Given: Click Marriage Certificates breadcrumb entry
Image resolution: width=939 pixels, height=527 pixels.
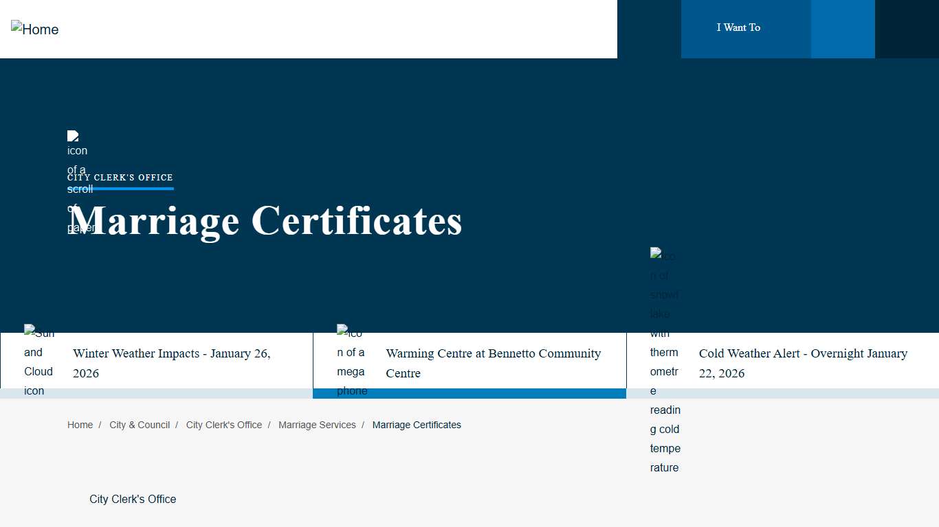Looking at the screenshot, I should coord(417,425).
